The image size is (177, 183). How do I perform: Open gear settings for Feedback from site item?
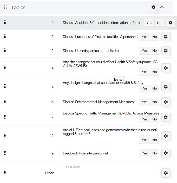tap(166, 153)
